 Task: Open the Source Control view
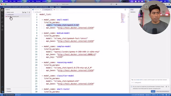coord(2,18)
